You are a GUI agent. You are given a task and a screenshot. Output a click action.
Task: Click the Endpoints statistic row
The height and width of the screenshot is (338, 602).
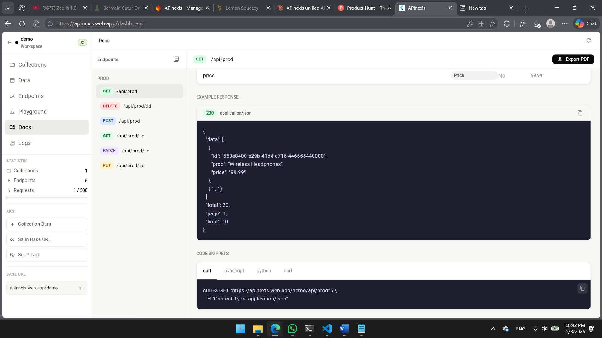(x=47, y=181)
